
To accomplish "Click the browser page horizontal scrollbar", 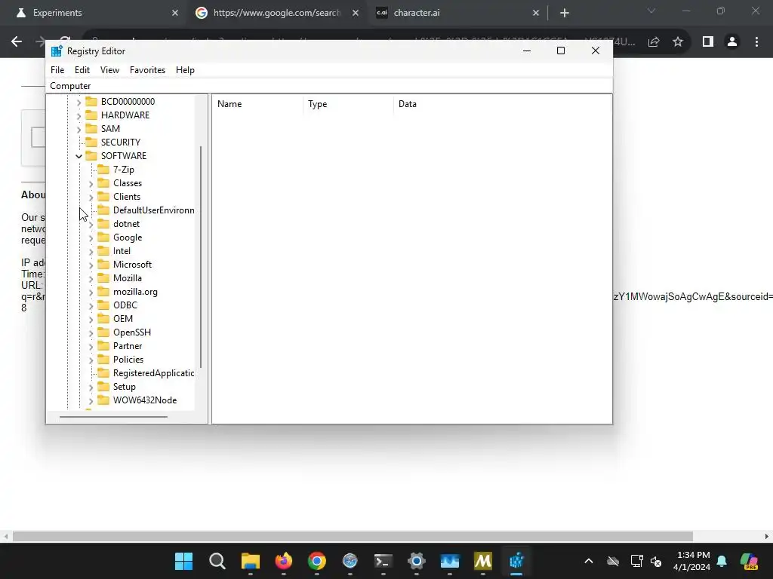I will tap(353, 536).
